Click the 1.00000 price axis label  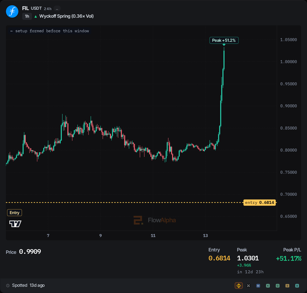click(x=289, y=62)
